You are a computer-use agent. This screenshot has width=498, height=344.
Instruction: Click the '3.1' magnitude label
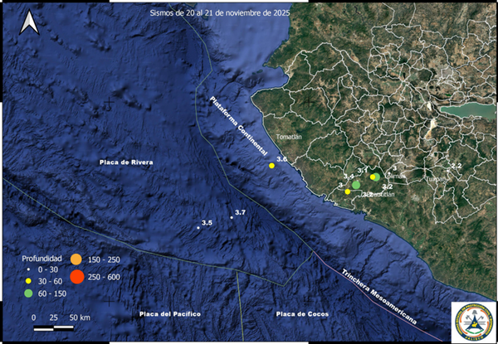(x=363, y=170)
